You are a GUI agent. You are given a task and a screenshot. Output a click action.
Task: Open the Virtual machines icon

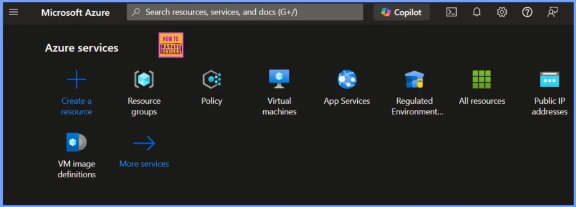(279, 79)
